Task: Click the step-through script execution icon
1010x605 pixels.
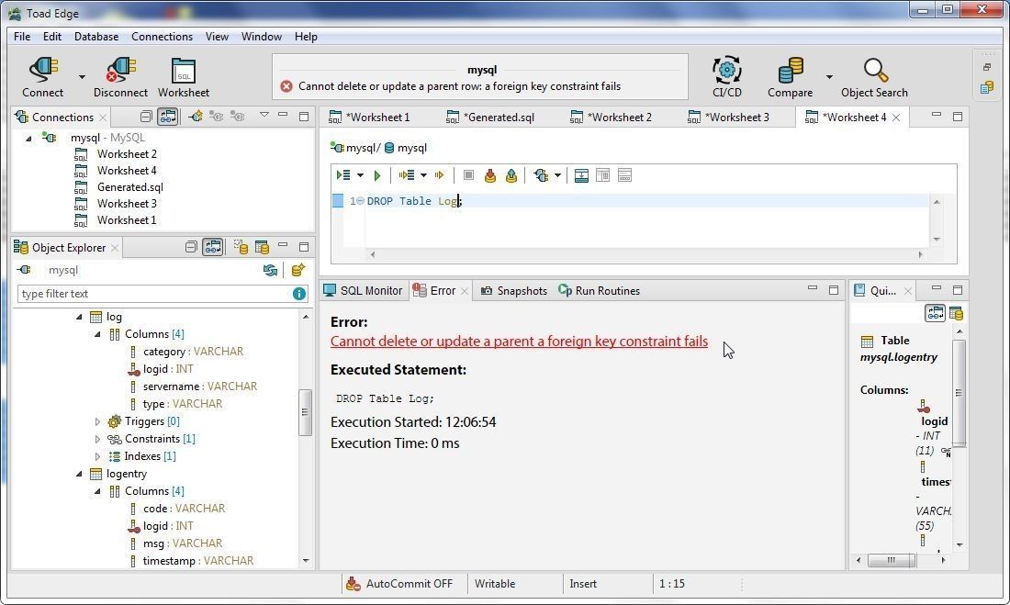Action: point(407,175)
